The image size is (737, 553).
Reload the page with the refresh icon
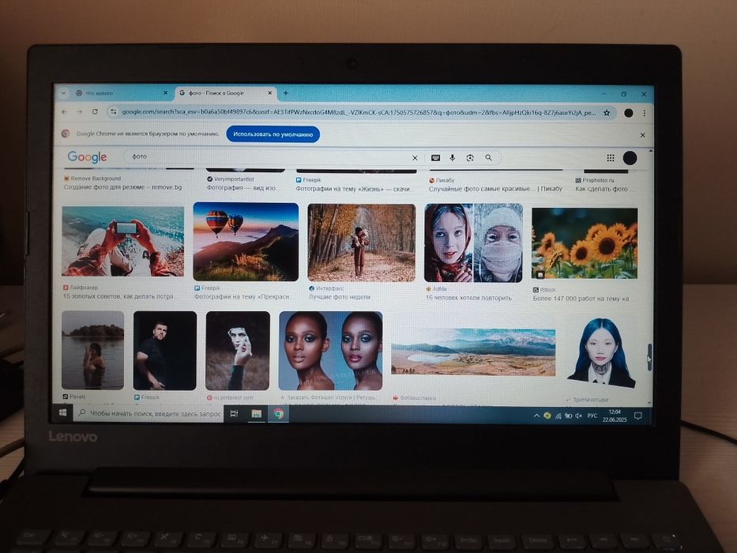pos(95,112)
